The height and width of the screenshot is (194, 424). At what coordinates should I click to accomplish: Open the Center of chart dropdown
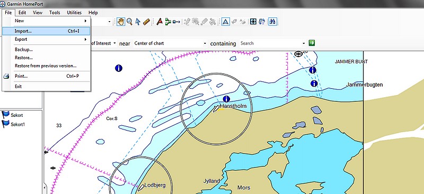tap(170, 43)
